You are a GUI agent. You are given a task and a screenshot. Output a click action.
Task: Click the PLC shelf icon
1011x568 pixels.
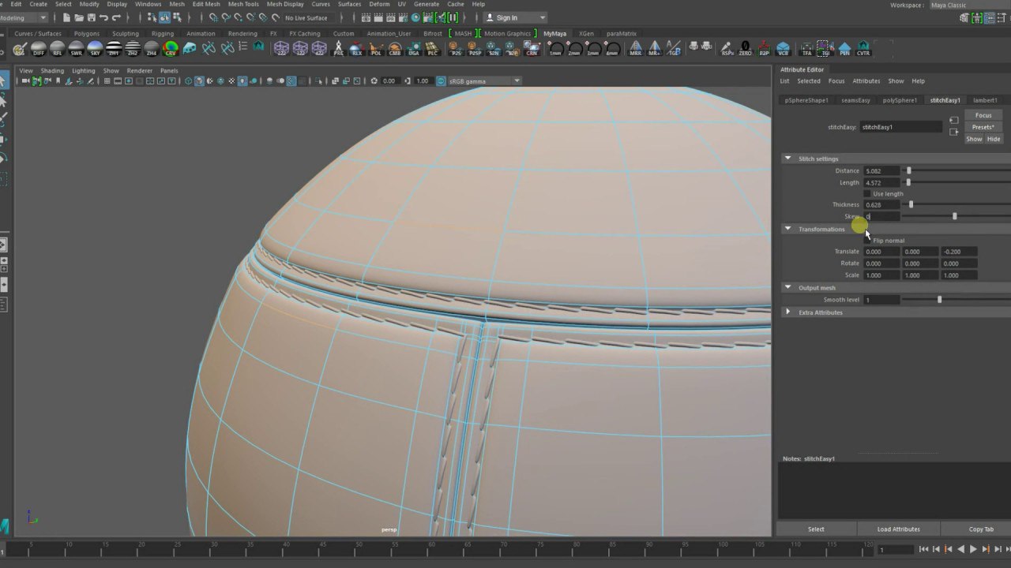pos(433,49)
